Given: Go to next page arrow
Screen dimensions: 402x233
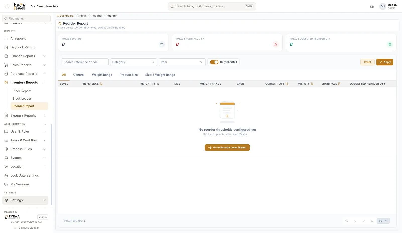Looking at the screenshot, I should [364, 221].
